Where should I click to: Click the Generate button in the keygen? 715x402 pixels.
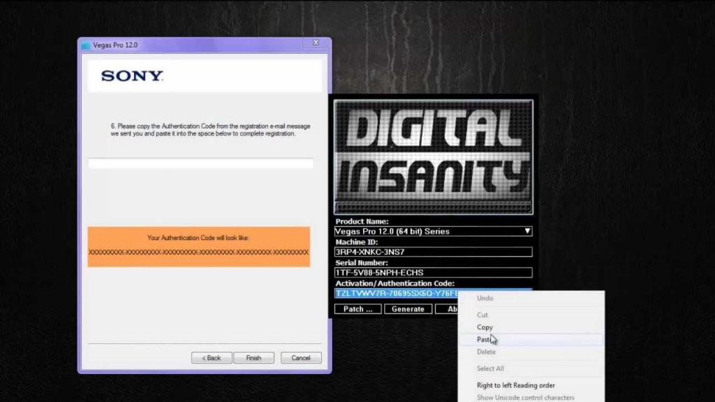[408, 309]
